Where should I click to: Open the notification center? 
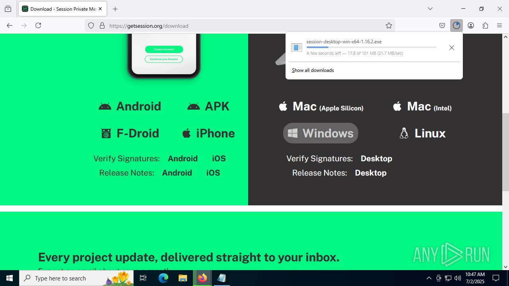496,278
